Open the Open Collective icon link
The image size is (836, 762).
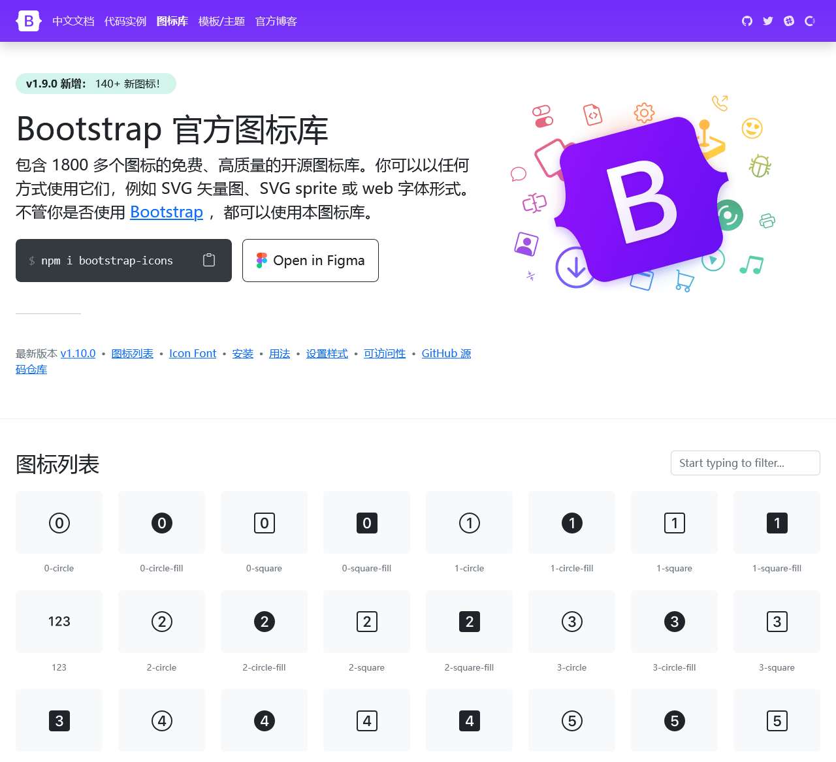point(810,21)
